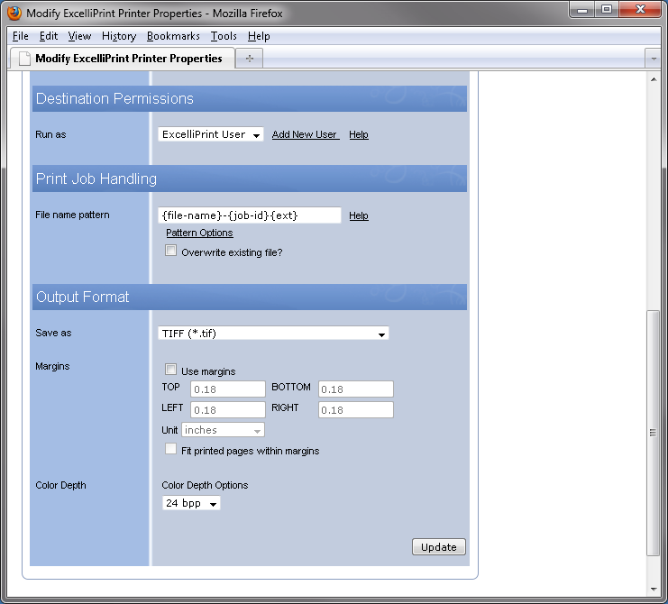668x604 pixels.
Task: Open the View menu
Action: [79, 36]
